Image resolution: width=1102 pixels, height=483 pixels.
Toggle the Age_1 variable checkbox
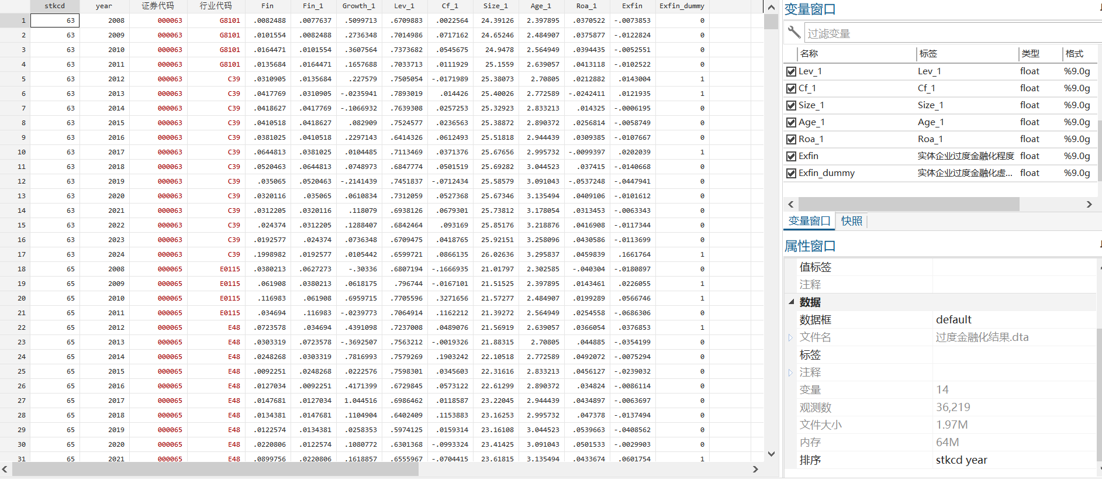tap(792, 122)
